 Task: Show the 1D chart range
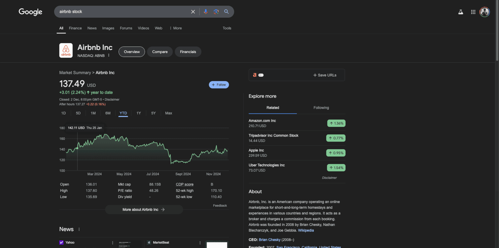pos(64,113)
